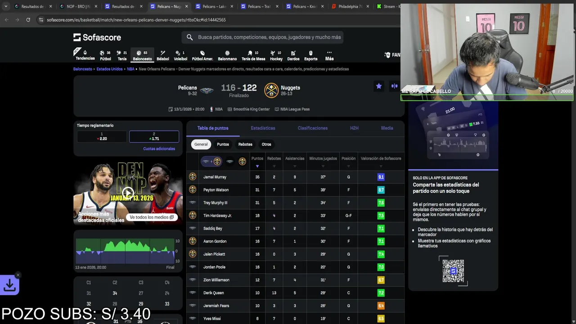Switch to Estadísticas tab
Viewport: 576px width, 324px height.
(x=263, y=128)
